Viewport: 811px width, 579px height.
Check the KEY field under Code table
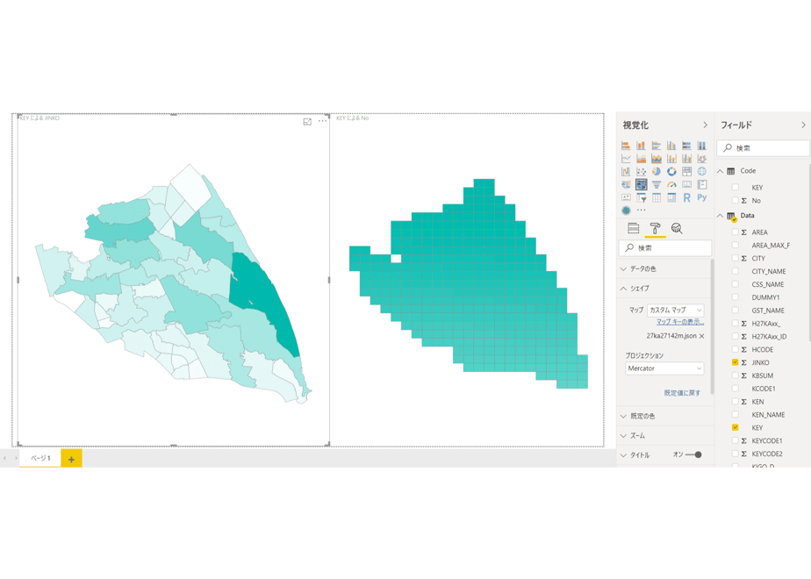coord(735,187)
